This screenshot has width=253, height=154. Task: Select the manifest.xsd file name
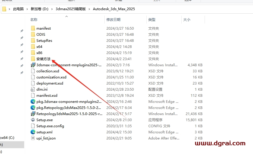[47, 96]
